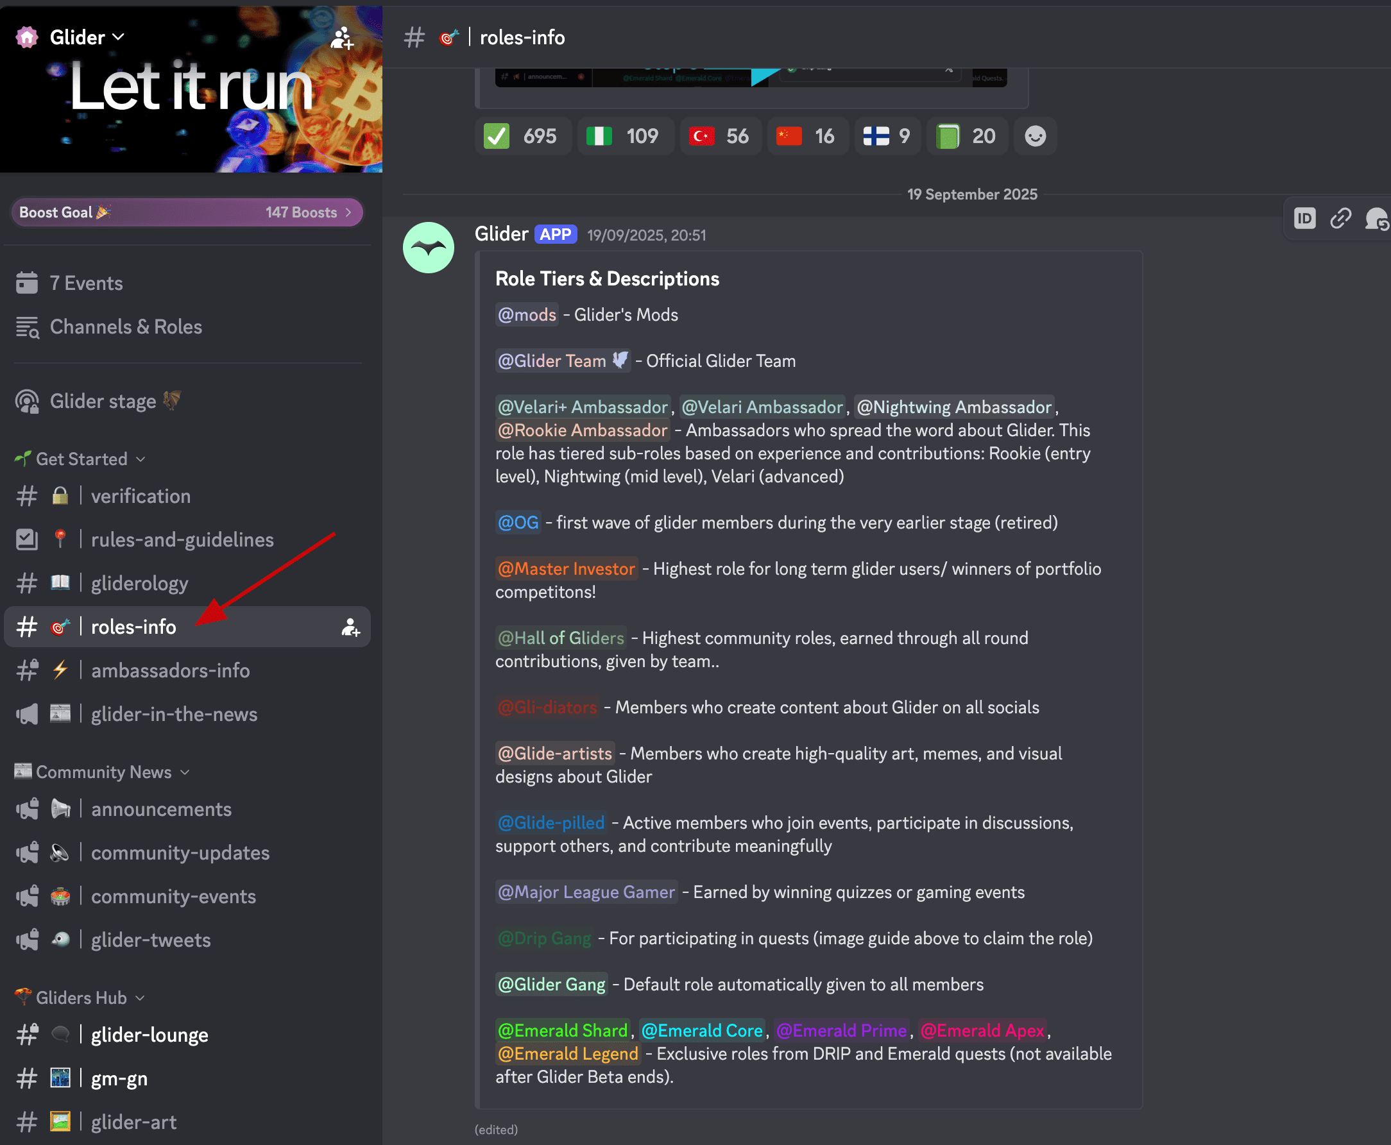Toggle the Turkish flag reaction with 56
This screenshot has height=1145, width=1391.
(x=720, y=137)
